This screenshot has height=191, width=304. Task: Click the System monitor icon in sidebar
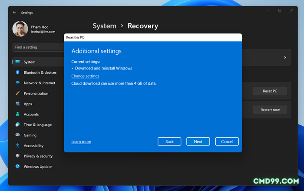pyautogui.click(x=18, y=62)
